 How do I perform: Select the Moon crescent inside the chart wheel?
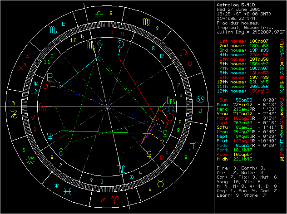[x=120, y=44]
